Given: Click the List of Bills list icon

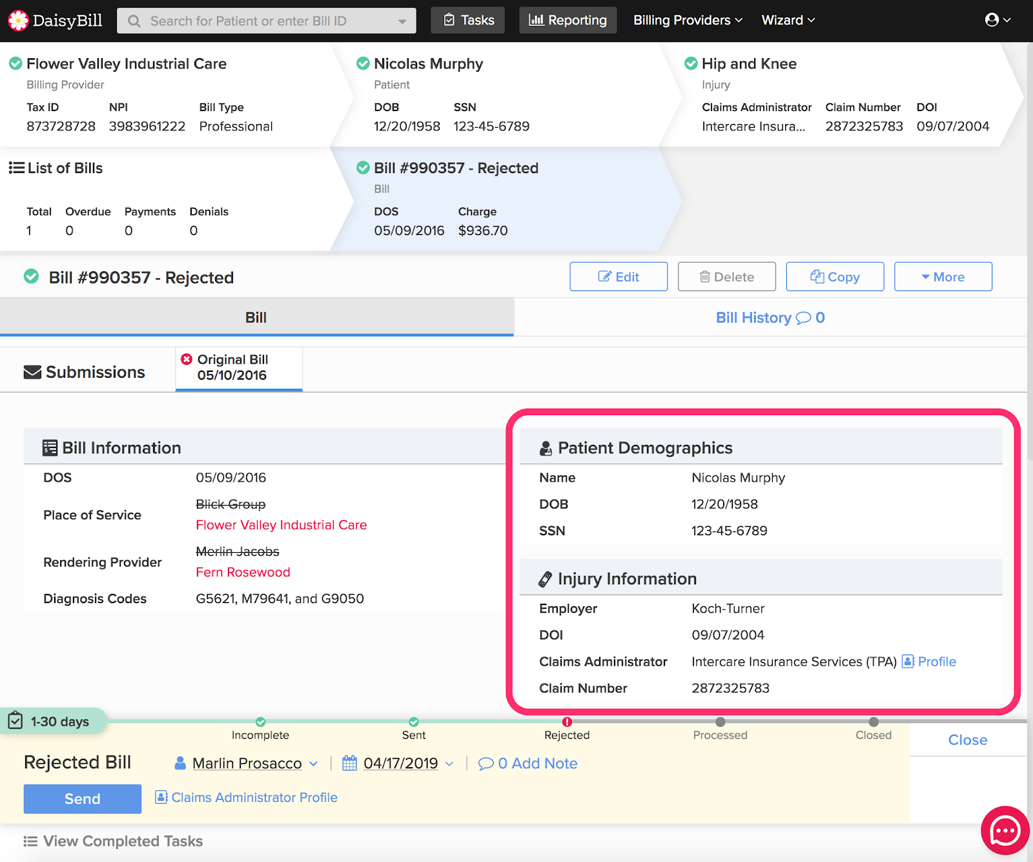Looking at the screenshot, I should click(x=16, y=168).
